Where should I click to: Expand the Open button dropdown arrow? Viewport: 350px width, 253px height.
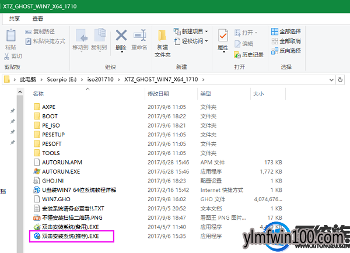tap(256, 33)
